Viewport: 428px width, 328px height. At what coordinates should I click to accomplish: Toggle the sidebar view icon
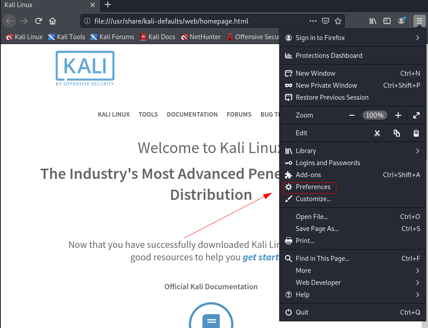(387, 20)
